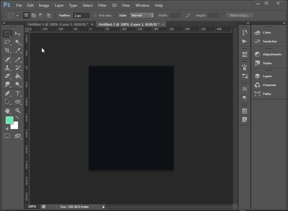
Task: Select the Move tool
Action: pyautogui.click(x=18, y=34)
